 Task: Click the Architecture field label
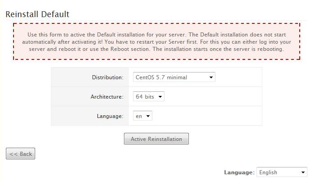[x=107, y=97]
